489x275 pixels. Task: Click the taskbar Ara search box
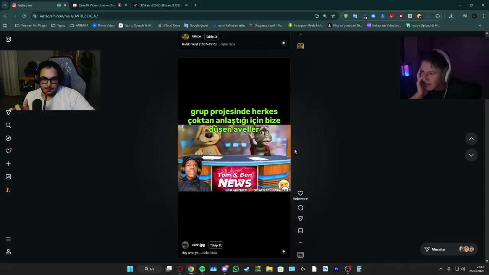coord(149,269)
